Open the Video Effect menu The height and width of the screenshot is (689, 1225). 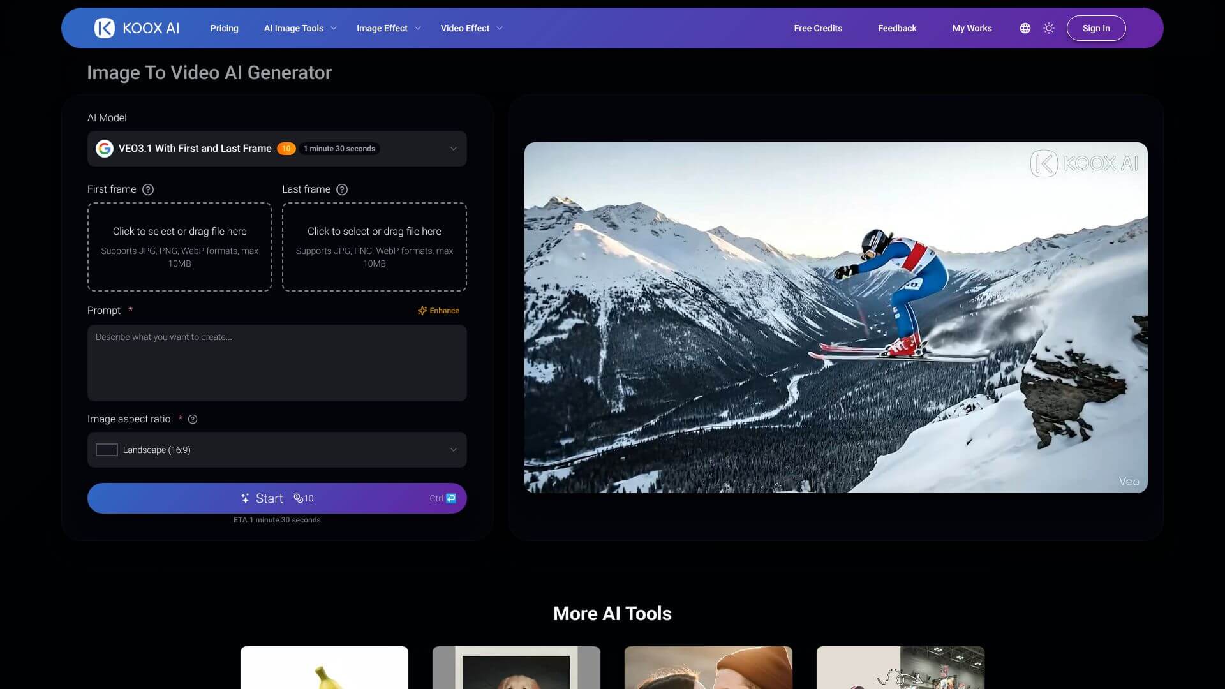465,28
